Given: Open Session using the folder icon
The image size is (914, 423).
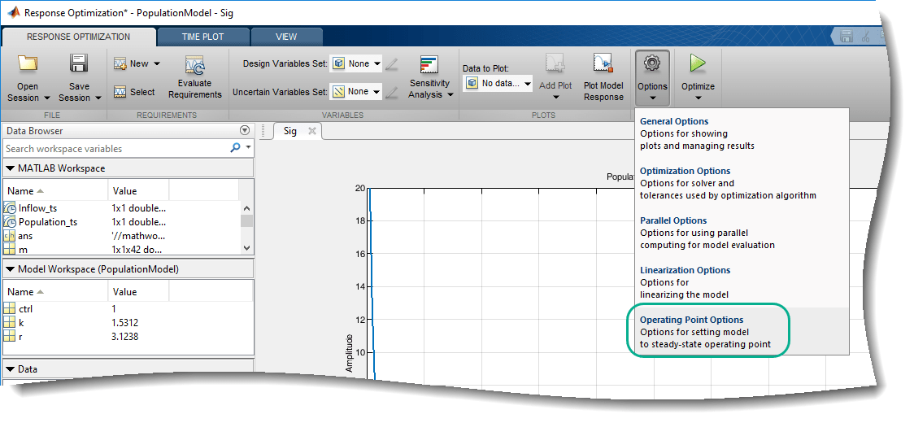Looking at the screenshot, I should [x=28, y=63].
